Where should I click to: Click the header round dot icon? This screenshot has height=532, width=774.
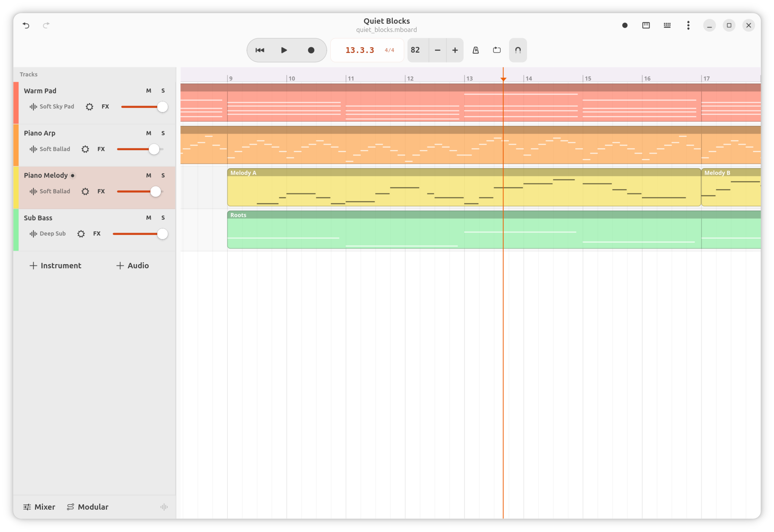pyautogui.click(x=625, y=25)
